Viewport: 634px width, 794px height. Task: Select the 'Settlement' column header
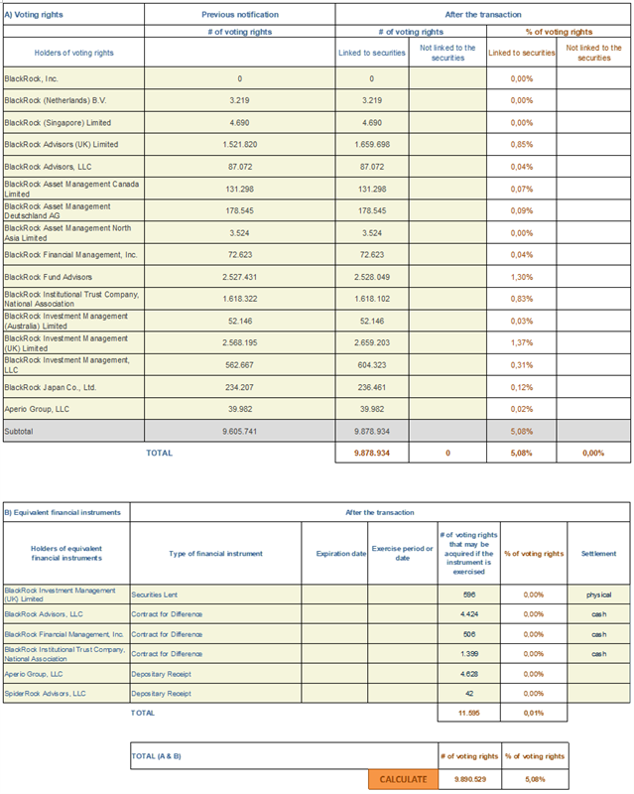click(598, 554)
